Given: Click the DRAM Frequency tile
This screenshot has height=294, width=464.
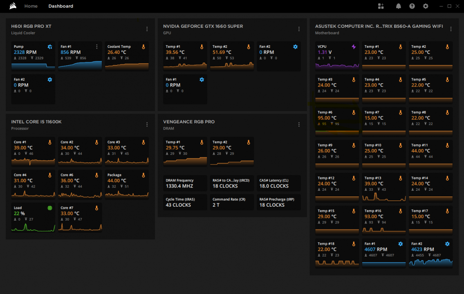Looking at the screenshot, I should coord(185,183).
